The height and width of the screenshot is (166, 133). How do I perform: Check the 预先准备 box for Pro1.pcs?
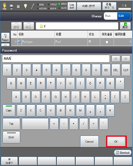point(107,42)
